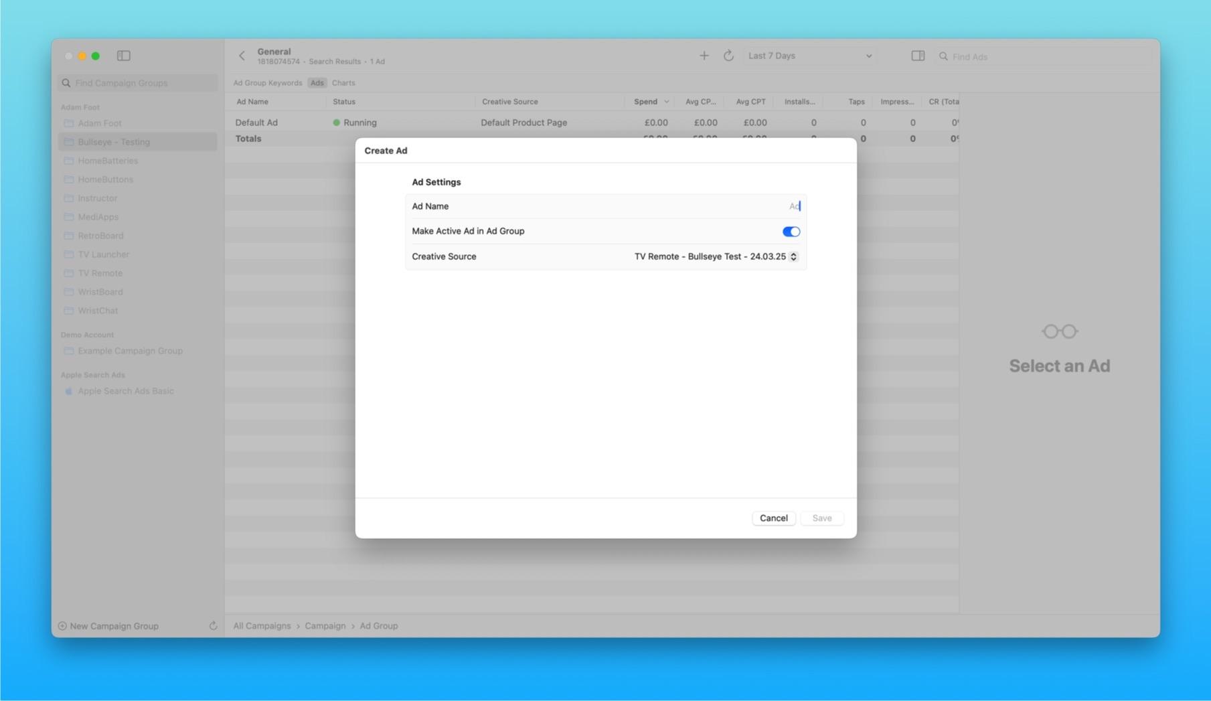
Task: Click Campaign in the breadcrumb path
Action: click(325, 626)
